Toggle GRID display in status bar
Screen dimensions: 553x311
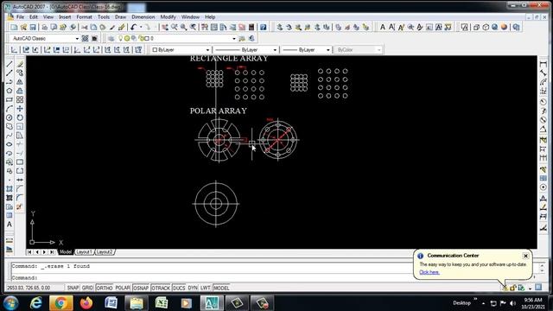[87, 288]
